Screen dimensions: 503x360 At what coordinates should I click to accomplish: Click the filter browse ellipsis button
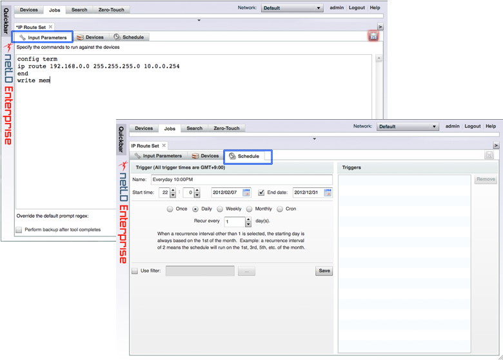pyautogui.click(x=247, y=271)
